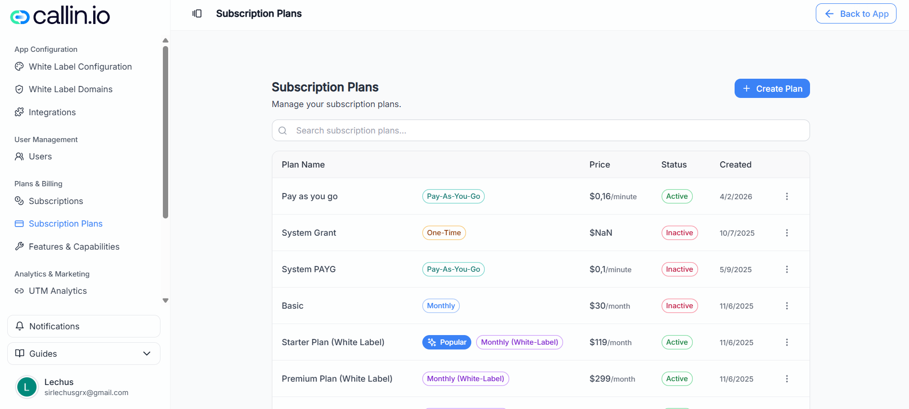Expand the Guides dropdown
909x409 pixels.
click(x=147, y=353)
